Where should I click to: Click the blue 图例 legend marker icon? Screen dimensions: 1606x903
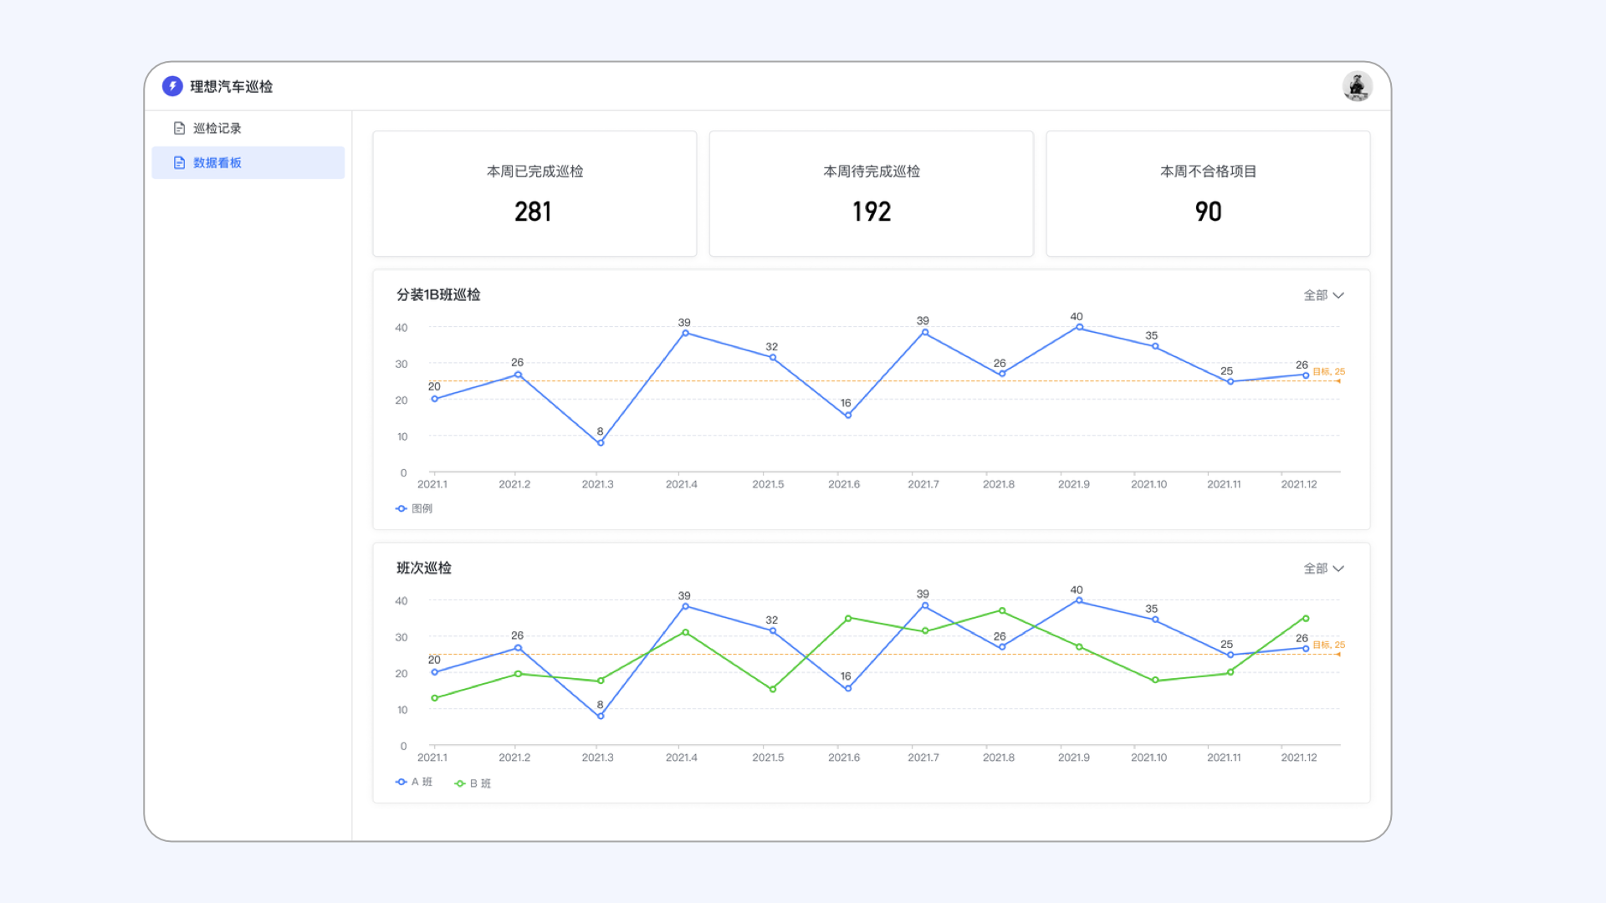401,508
